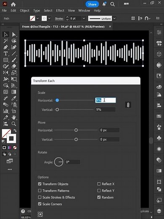Choose the Paintbrush tool
Screen dimensions: 164x219
[14, 60]
